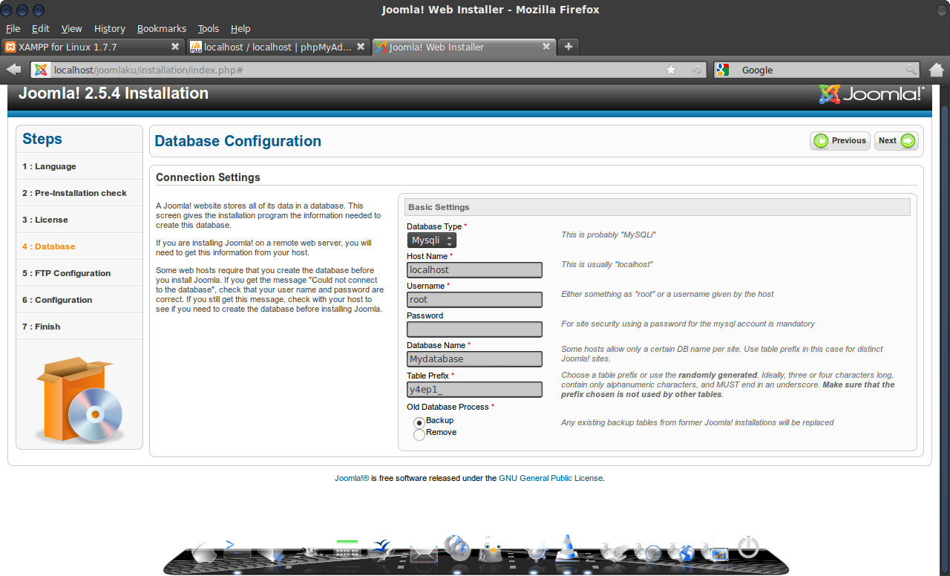This screenshot has height=576, width=950.
Task: Click step "3 : License"
Action: 45,220
